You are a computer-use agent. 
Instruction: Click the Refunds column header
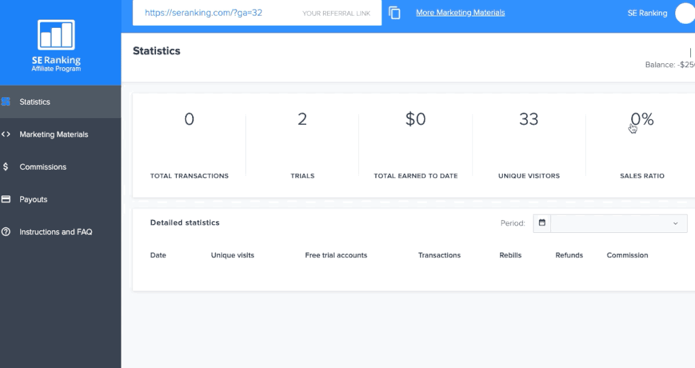(x=569, y=255)
